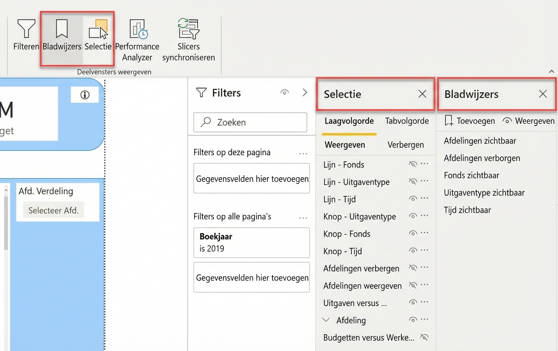Hide the Knop - Tijd layer
This screenshot has height=351, width=558.
413,251
